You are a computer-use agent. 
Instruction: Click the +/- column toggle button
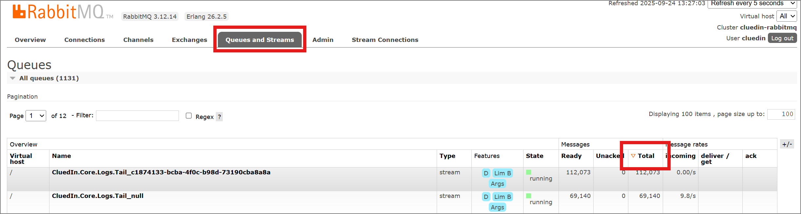787,144
